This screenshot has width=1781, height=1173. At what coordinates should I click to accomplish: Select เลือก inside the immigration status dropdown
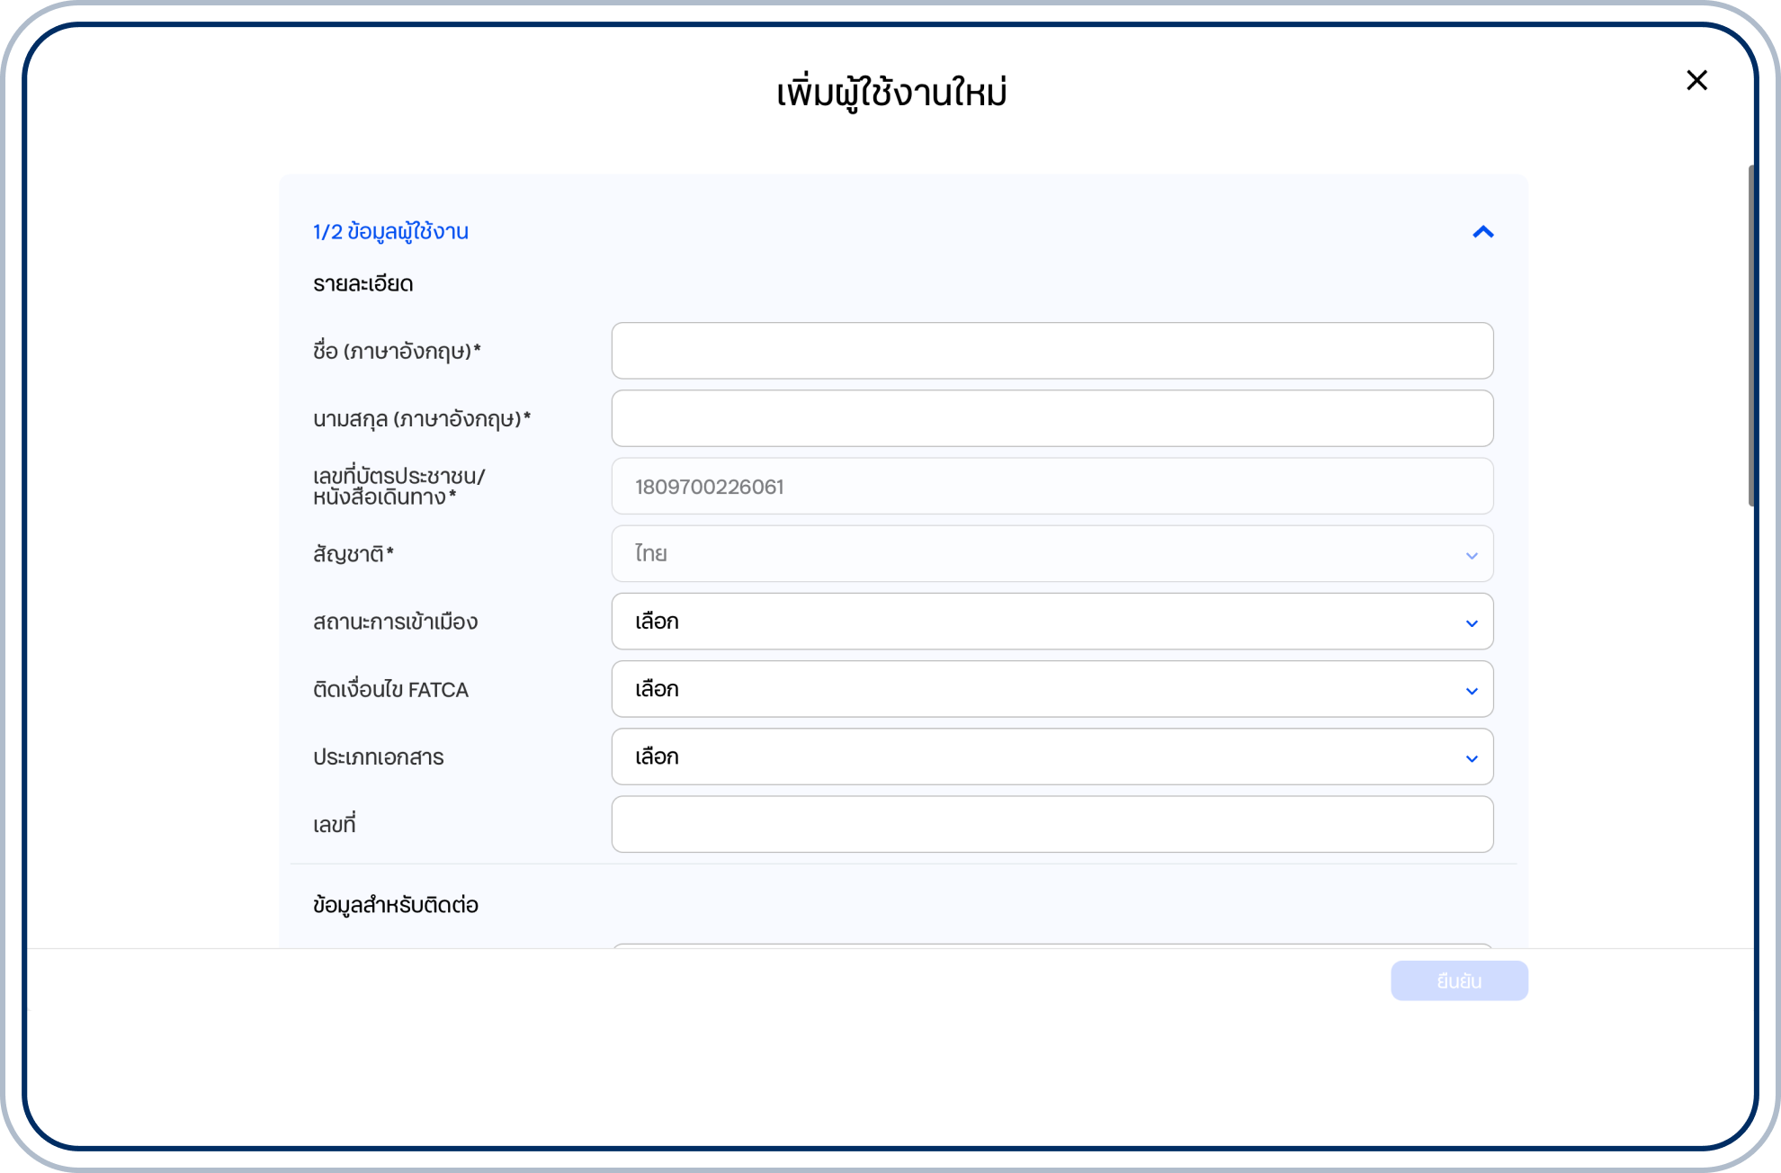click(656, 622)
